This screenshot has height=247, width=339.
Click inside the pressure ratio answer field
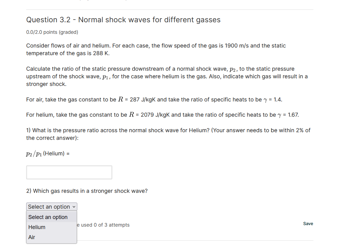[69, 172]
